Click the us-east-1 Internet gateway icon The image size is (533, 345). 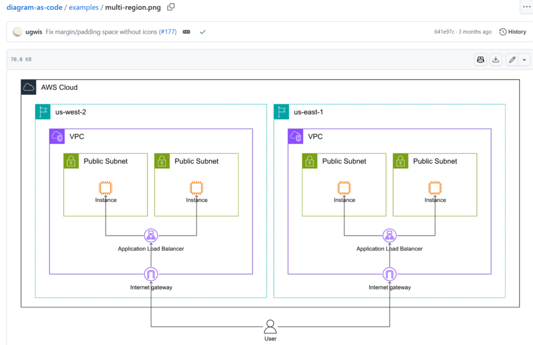click(x=389, y=274)
